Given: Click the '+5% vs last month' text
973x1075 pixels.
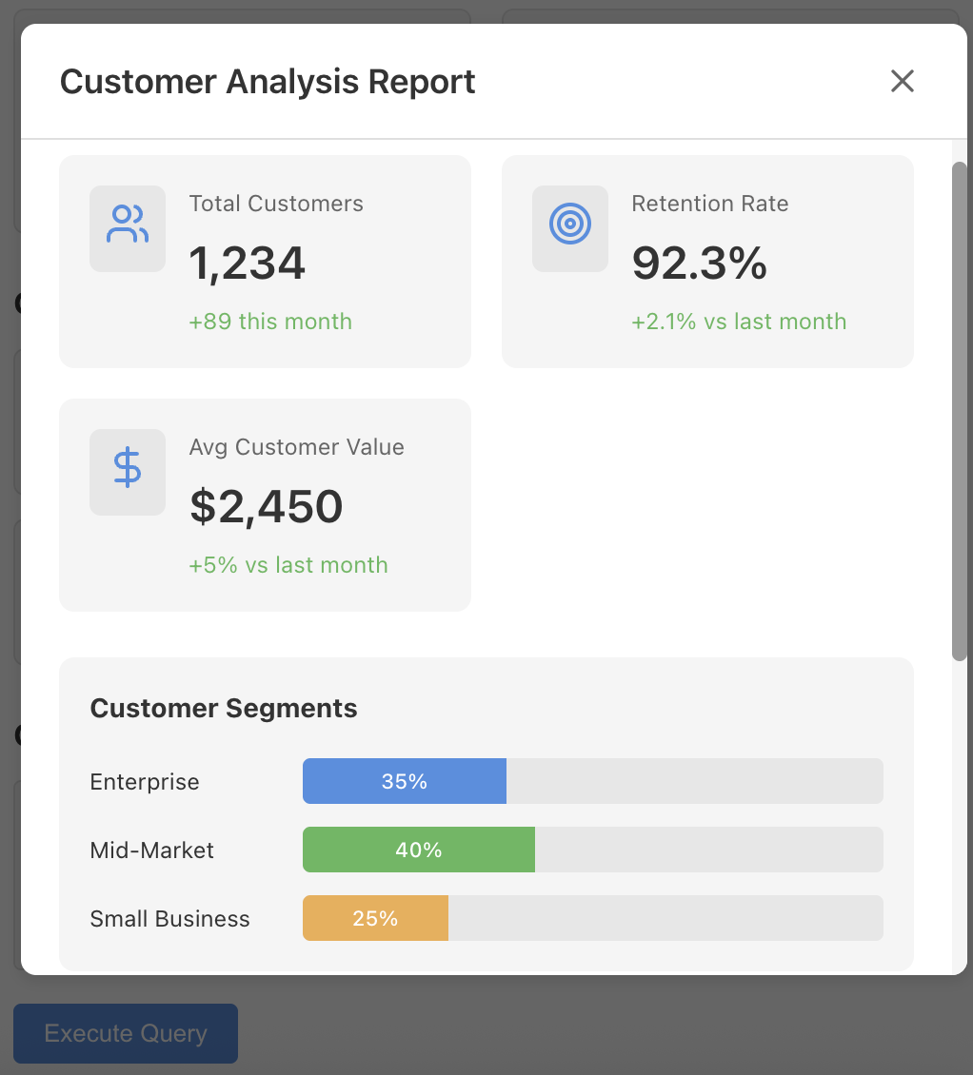Looking at the screenshot, I should [288, 565].
